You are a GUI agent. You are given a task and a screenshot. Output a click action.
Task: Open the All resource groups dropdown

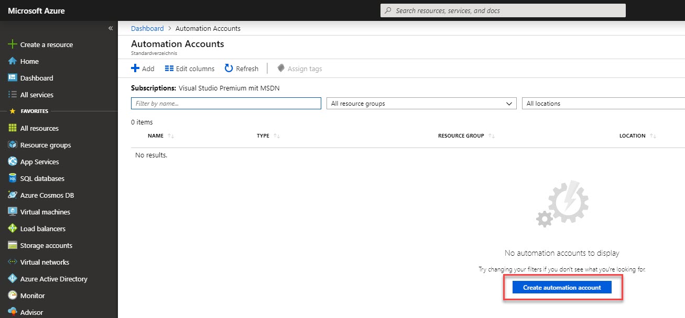pos(421,104)
